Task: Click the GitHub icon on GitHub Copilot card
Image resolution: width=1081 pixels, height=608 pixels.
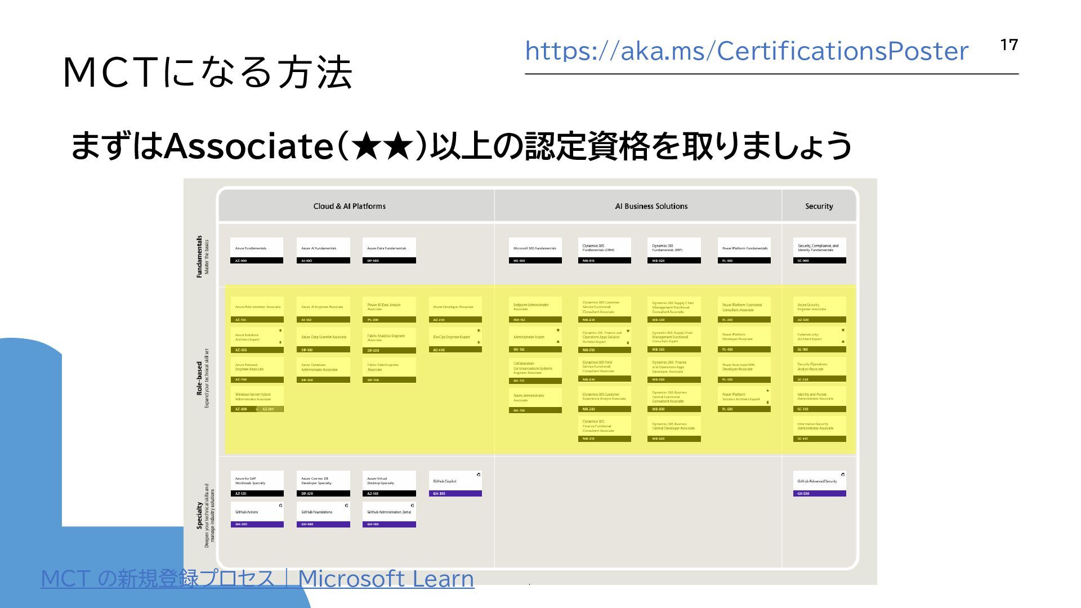Action: click(479, 475)
